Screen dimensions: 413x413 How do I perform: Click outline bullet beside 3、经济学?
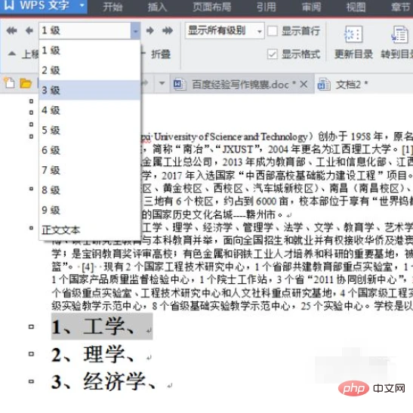coord(31,381)
